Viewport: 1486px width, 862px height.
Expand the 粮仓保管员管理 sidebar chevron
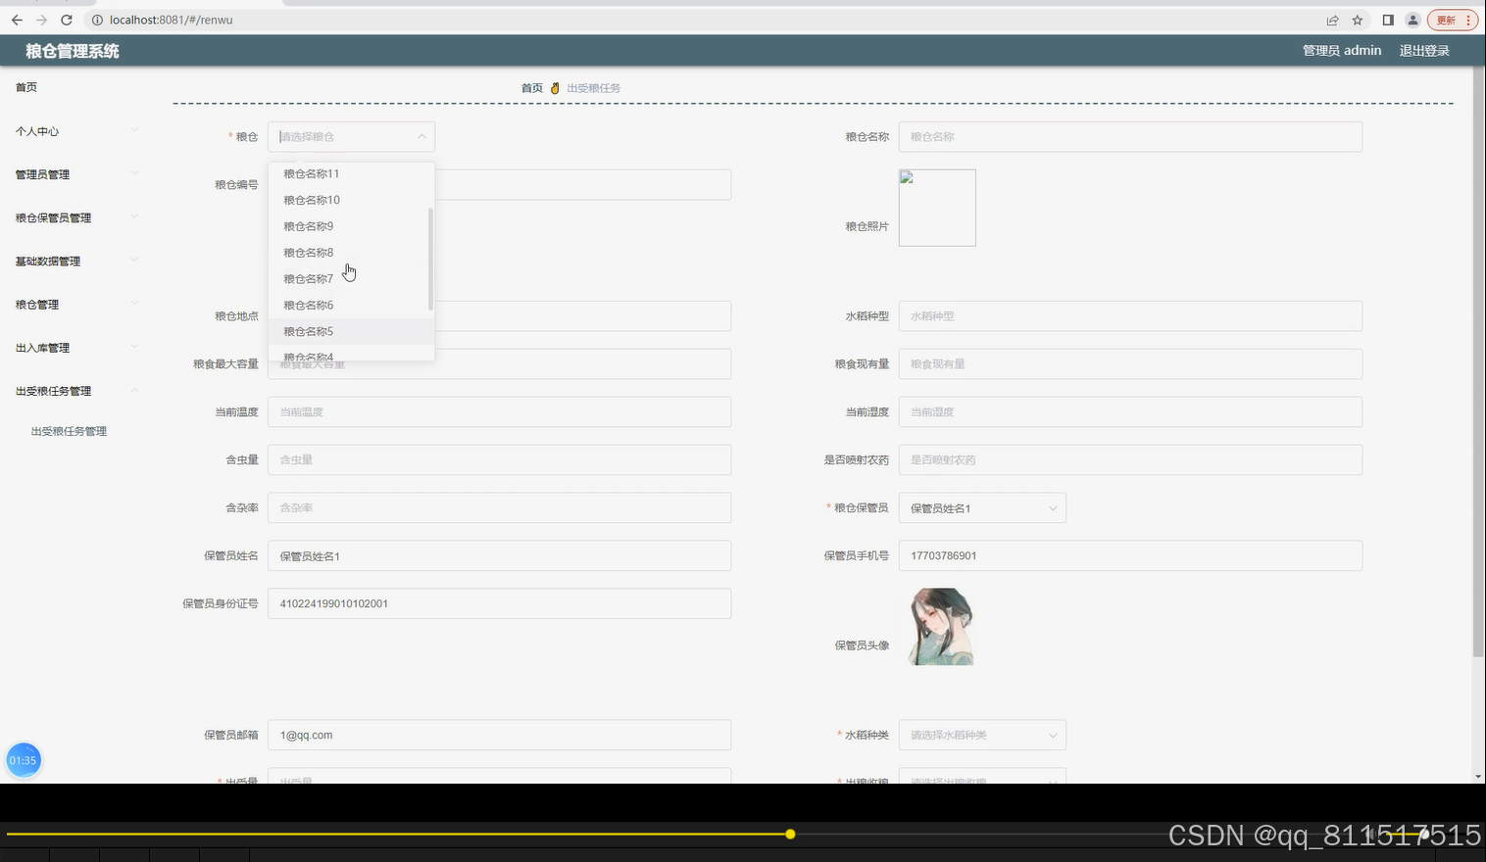(134, 216)
